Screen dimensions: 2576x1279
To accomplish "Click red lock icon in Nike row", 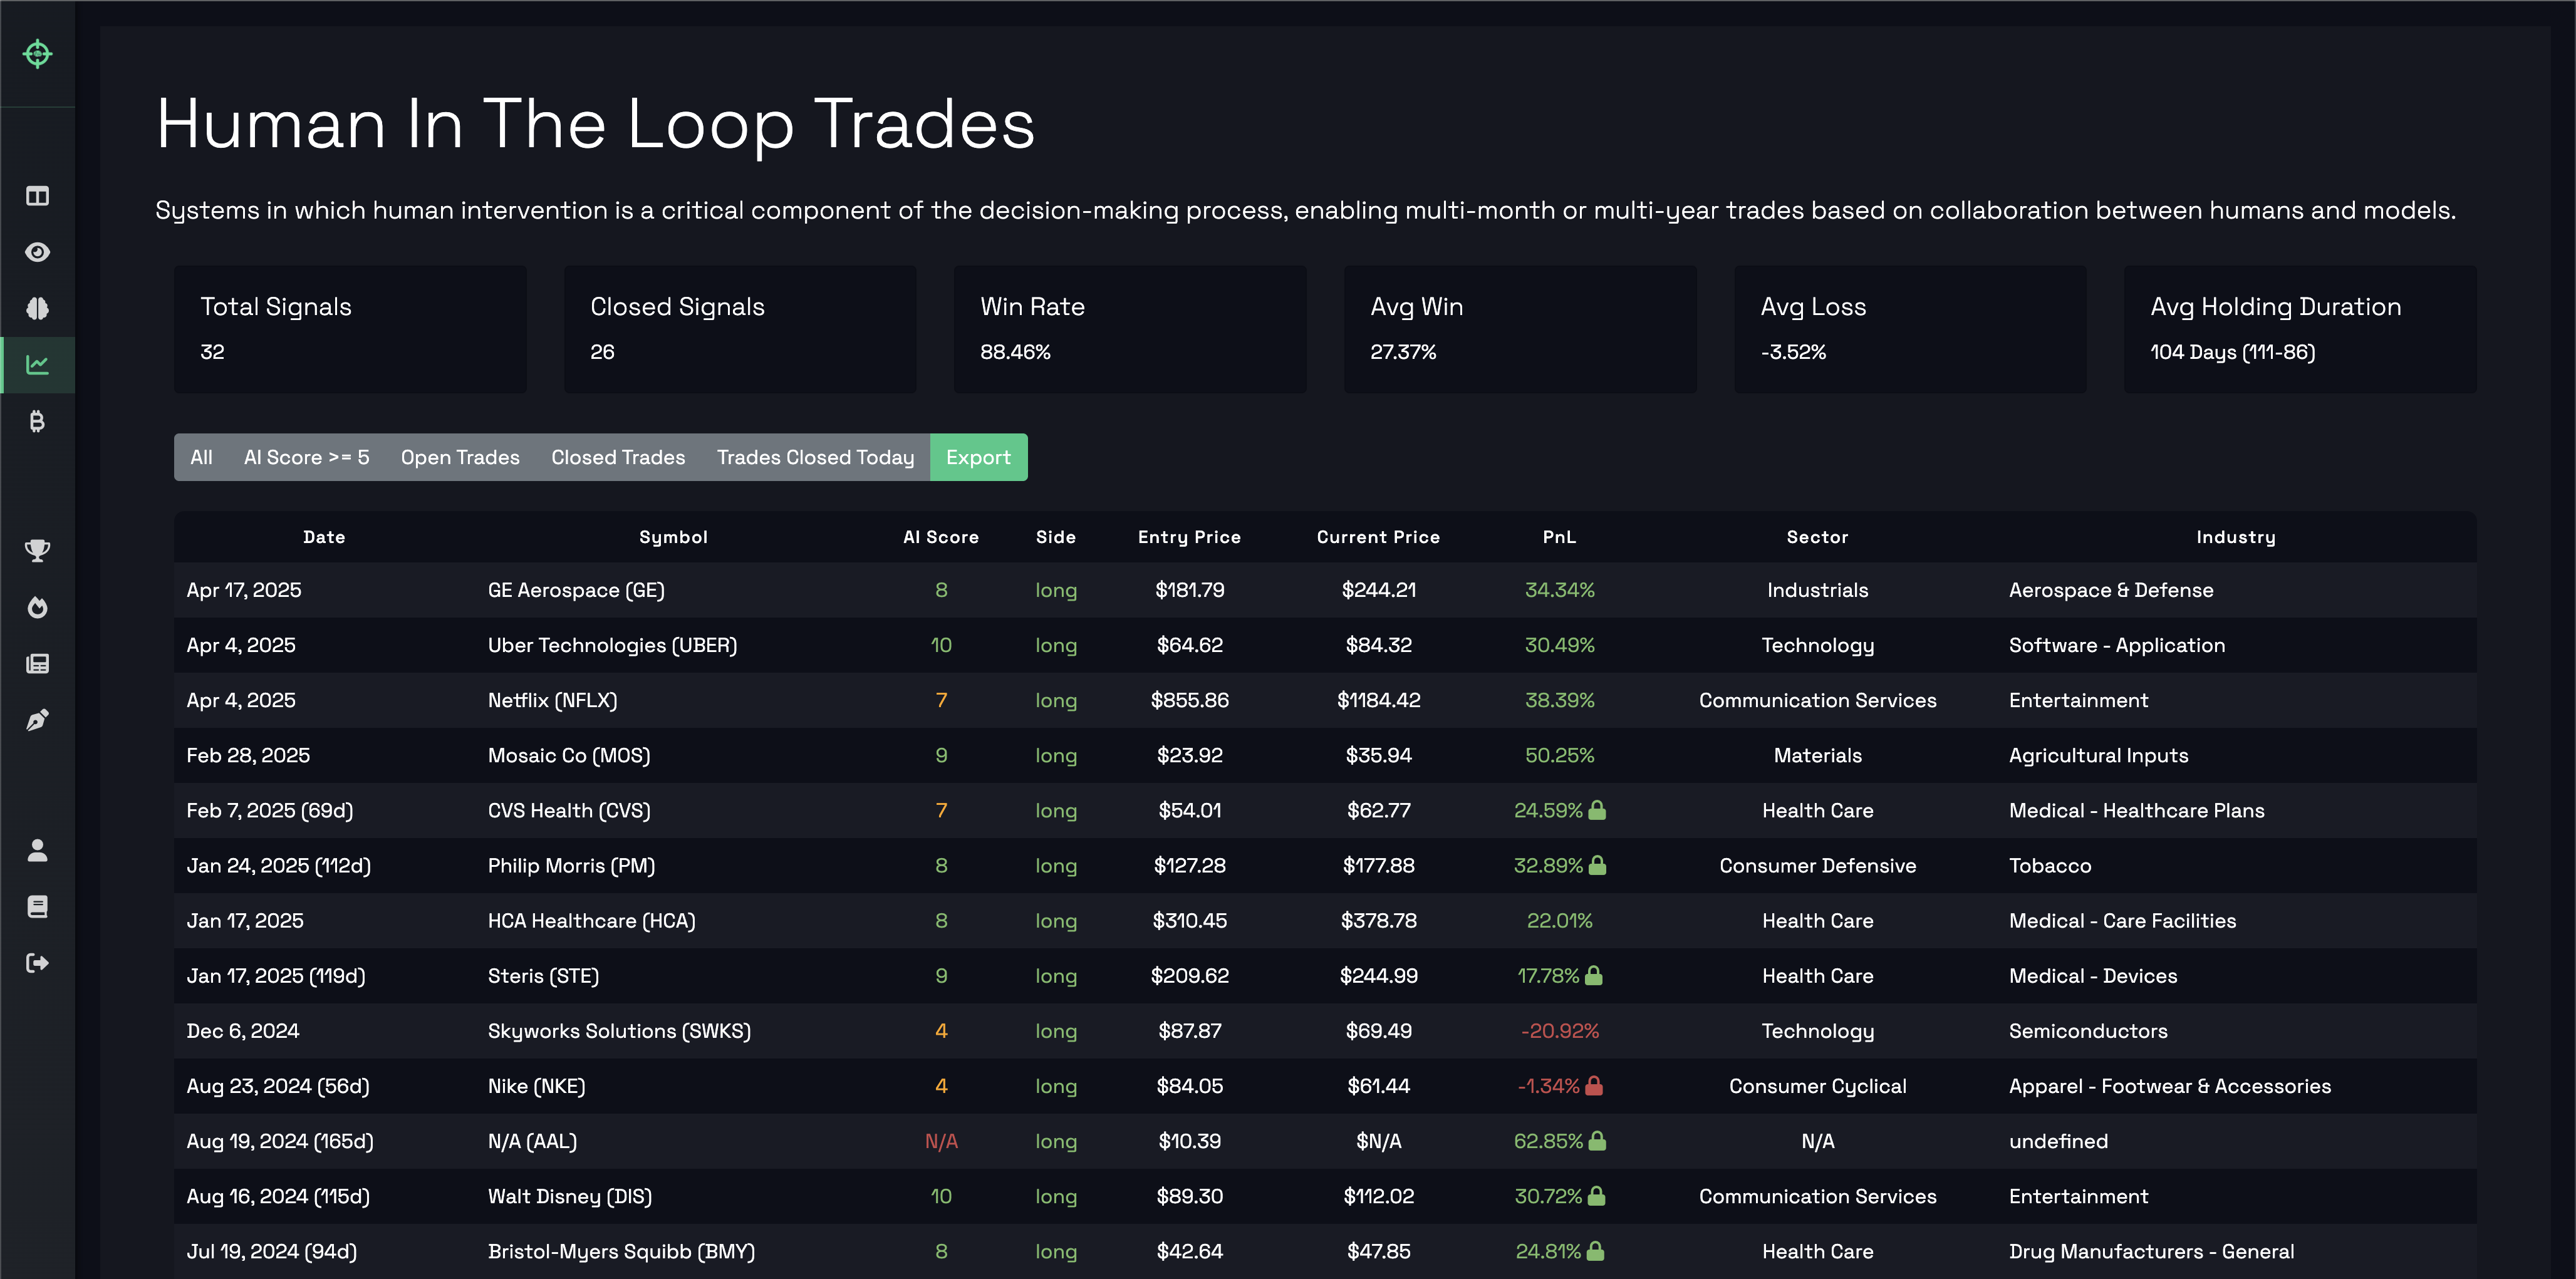I will pyautogui.click(x=1594, y=1085).
